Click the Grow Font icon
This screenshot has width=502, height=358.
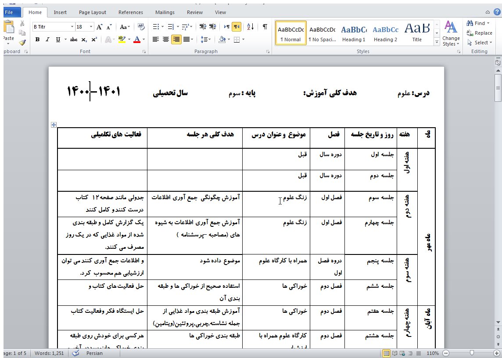[100, 27]
